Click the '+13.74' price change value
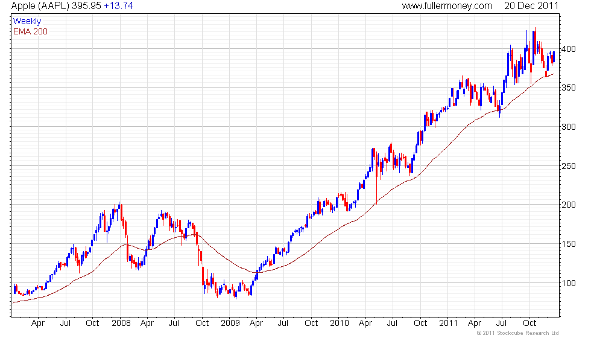The image size is (591, 338). tap(118, 5)
